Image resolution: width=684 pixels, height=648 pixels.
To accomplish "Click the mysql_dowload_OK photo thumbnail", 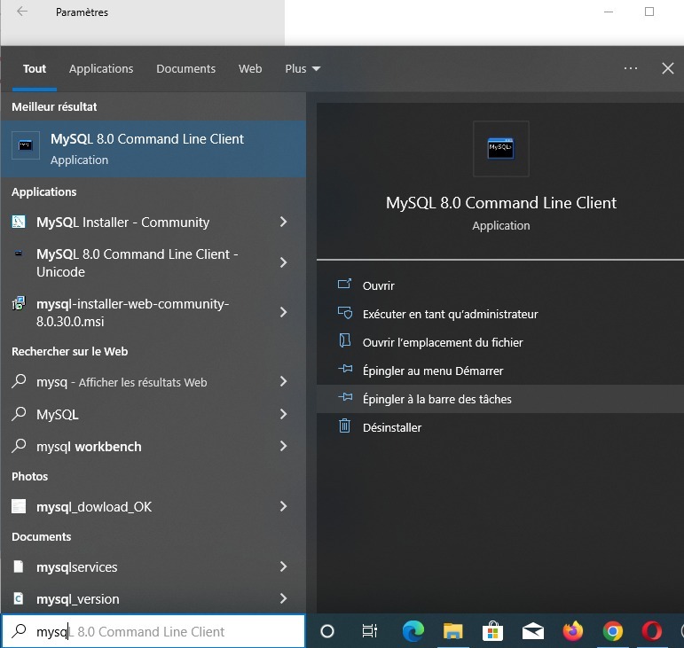I will [x=19, y=506].
